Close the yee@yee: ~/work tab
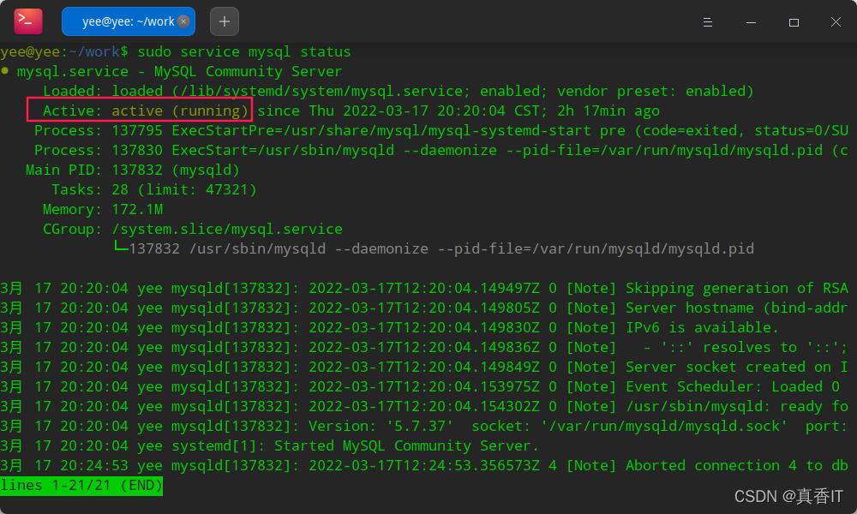This screenshot has height=514, width=857. tap(183, 21)
